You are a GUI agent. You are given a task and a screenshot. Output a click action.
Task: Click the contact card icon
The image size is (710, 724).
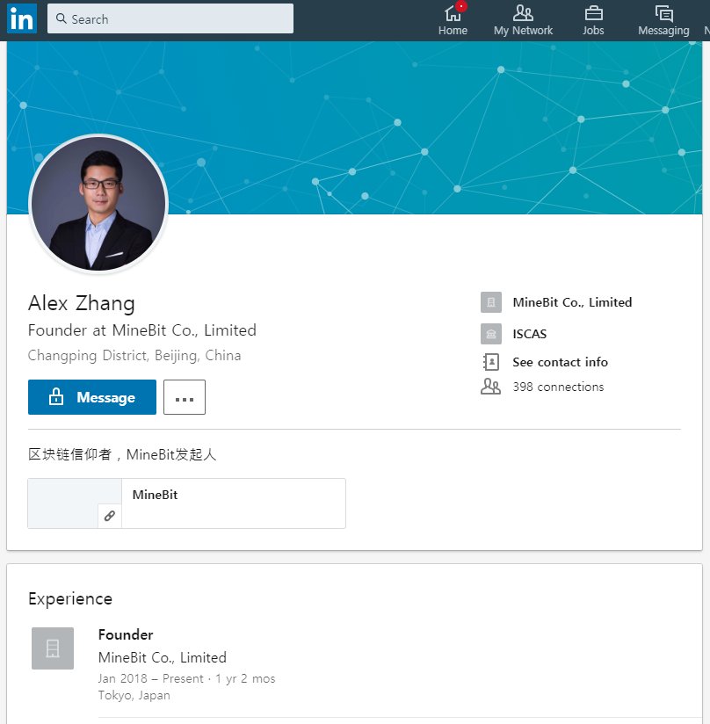pos(490,362)
